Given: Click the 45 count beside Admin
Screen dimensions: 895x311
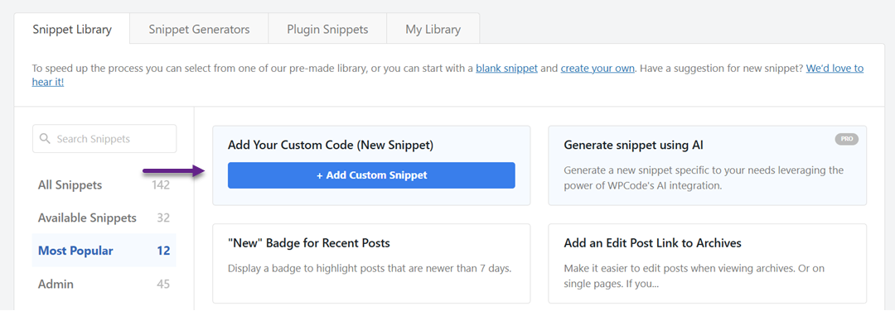Looking at the screenshot, I should pyautogui.click(x=163, y=284).
